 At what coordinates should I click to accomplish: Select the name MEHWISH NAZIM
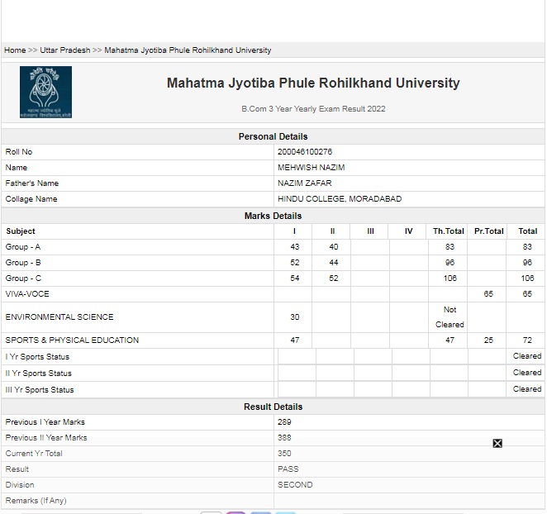coord(312,168)
